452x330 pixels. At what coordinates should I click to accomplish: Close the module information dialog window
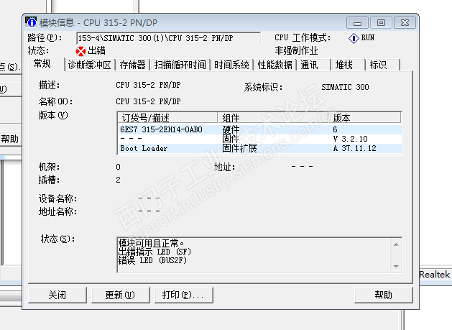tap(405, 23)
